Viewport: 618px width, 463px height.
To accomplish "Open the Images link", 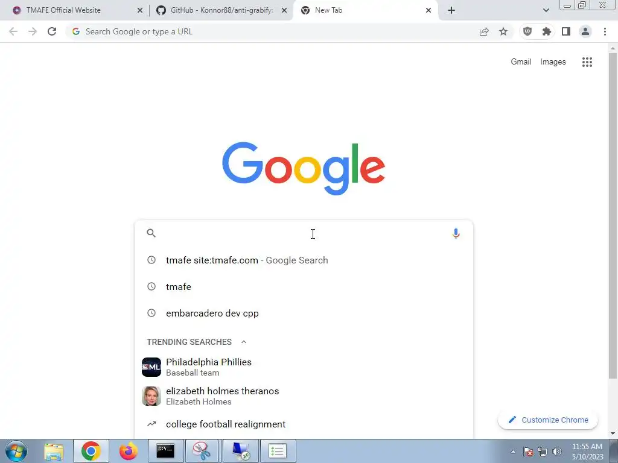I will [x=553, y=62].
